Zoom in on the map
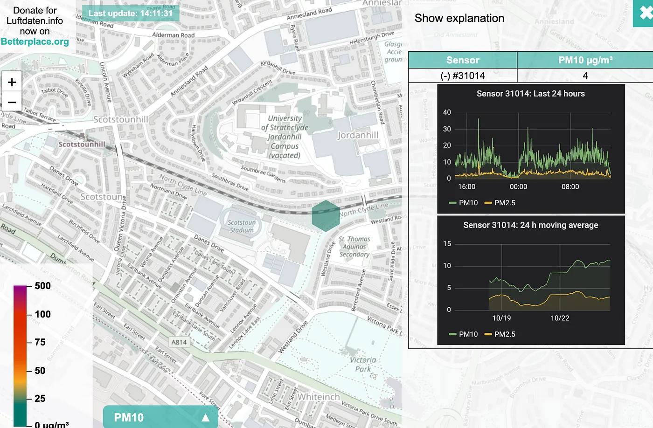Viewport: 653px width, 428px height. click(12, 83)
